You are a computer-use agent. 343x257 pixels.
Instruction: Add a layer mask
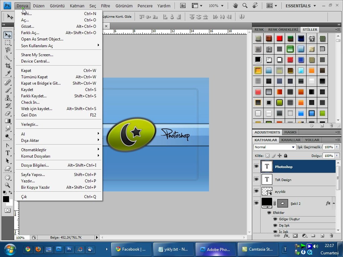295,236
